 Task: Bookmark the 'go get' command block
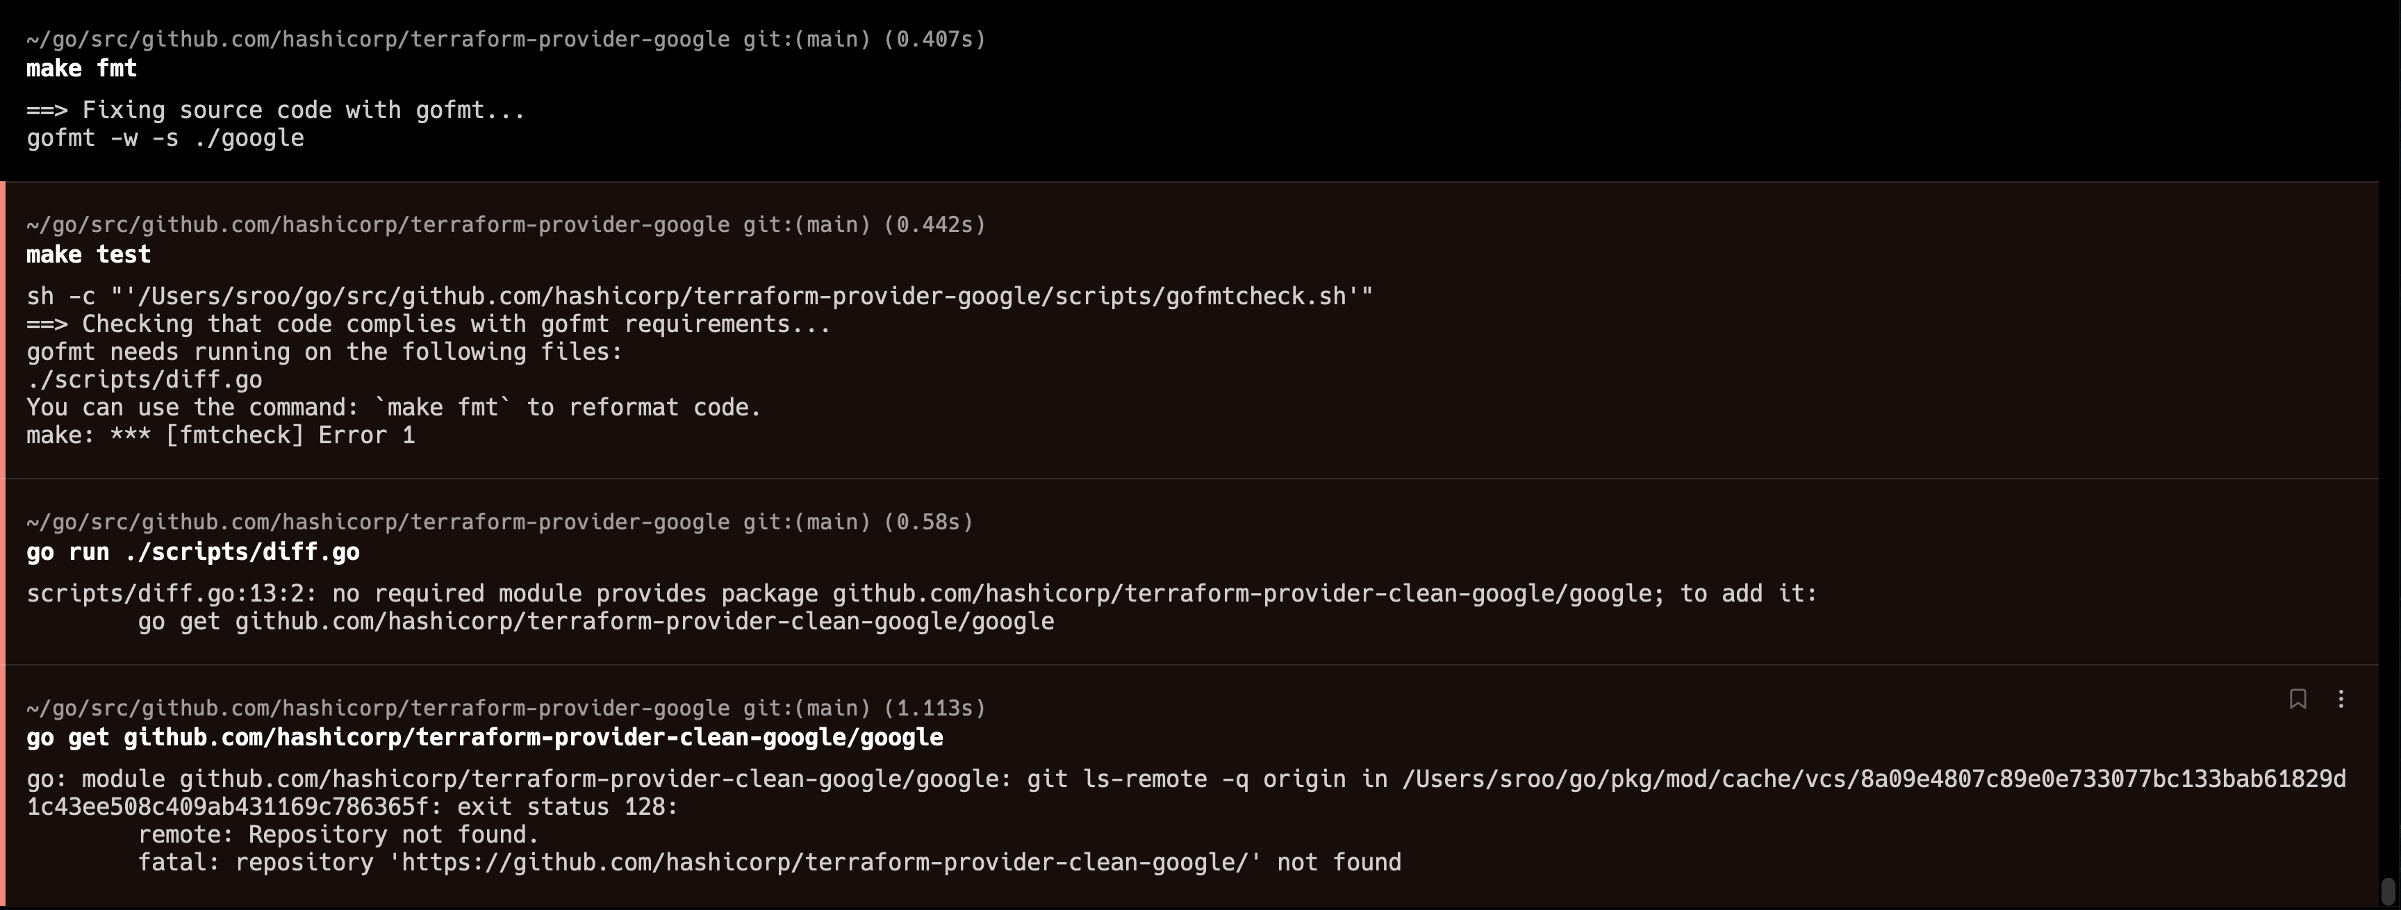[2297, 700]
